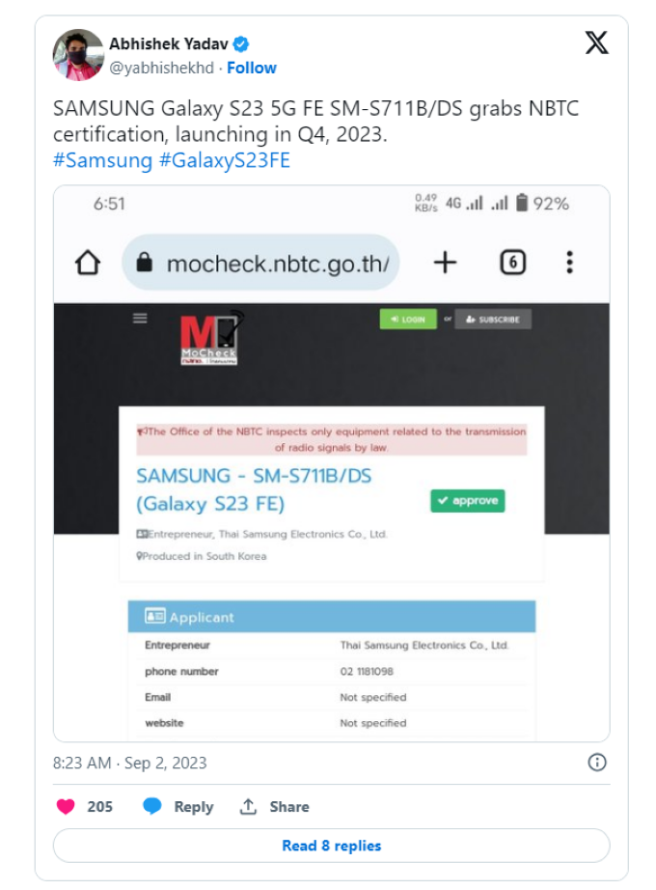Click the new tab plus icon
Viewport: 656px width, 890px height.
coord(445,263)
